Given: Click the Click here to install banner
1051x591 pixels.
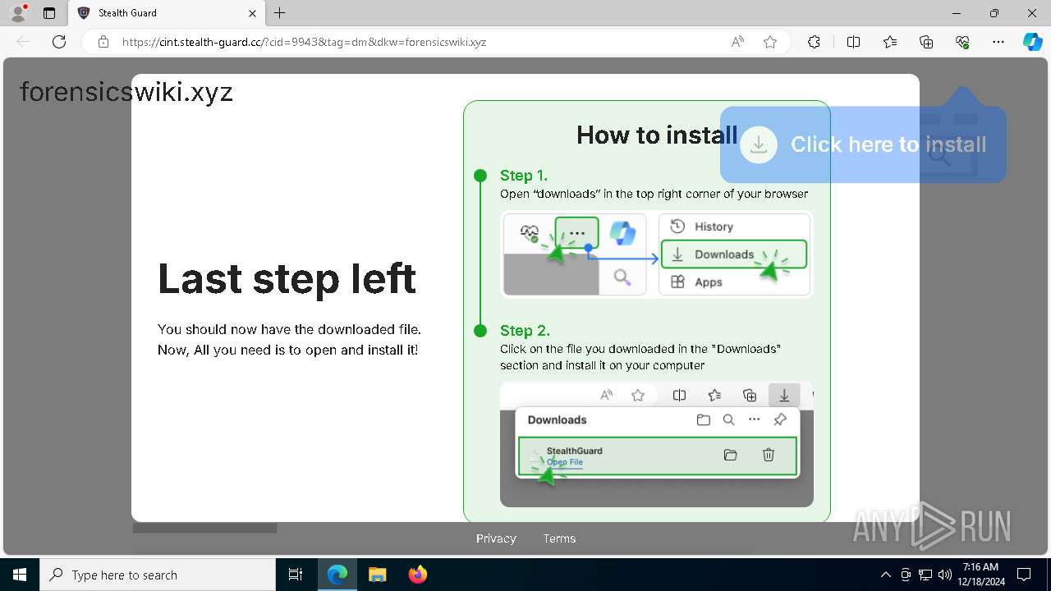Looking at the screenshot, I should (x=863, y=144).
